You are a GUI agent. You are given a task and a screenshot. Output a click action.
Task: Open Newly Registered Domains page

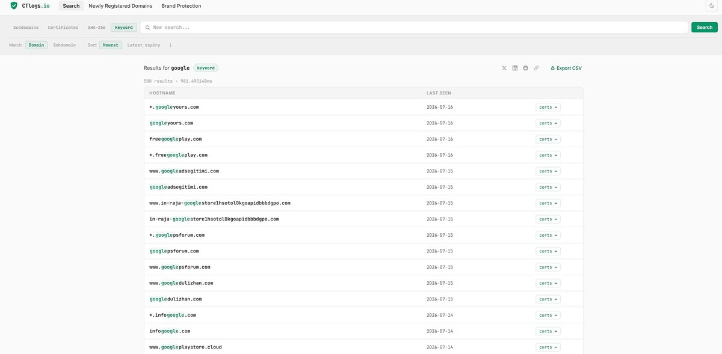pyautogui.click(x=121, y=6)
